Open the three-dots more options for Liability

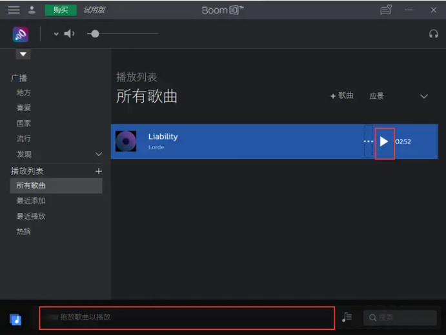[x=369, y=141]
